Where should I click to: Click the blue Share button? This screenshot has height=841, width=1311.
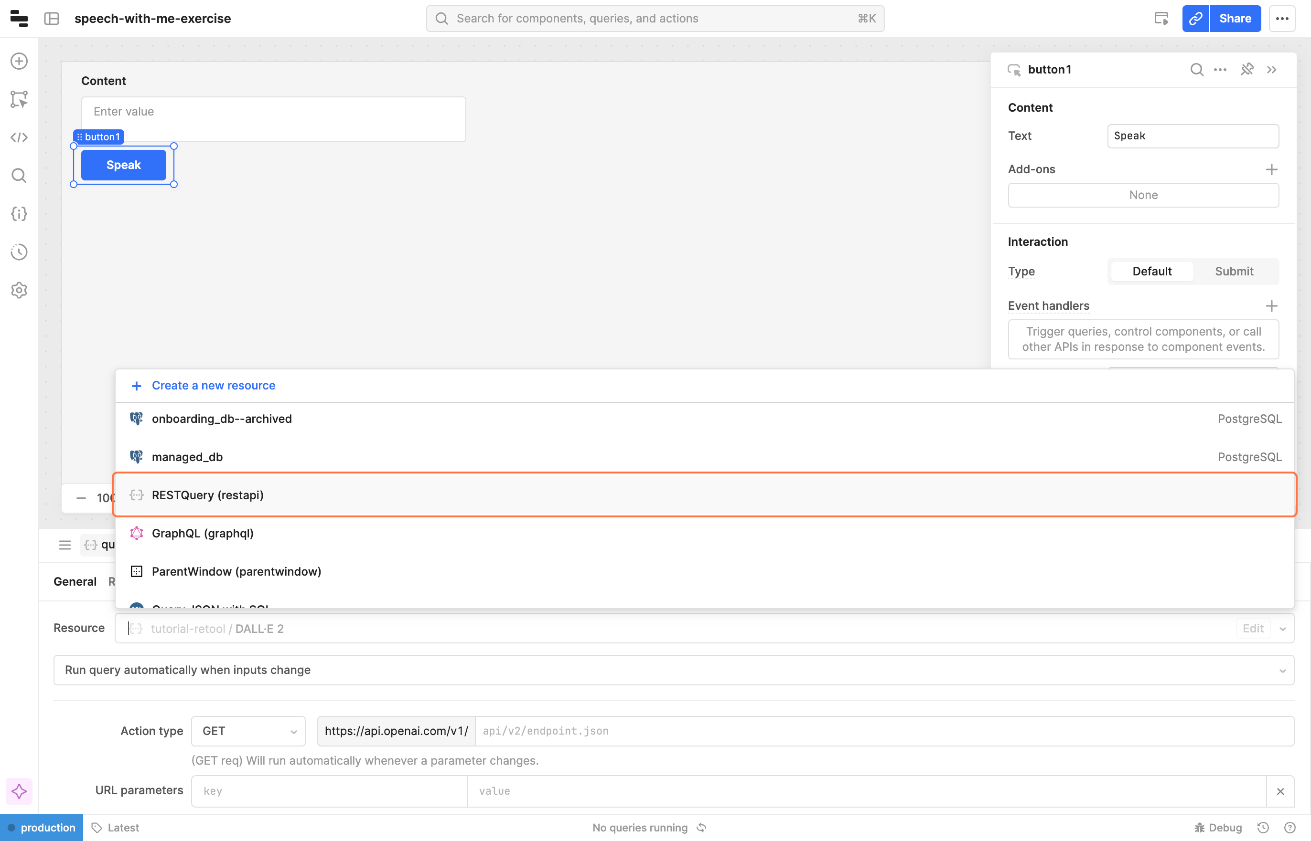[1235, 19]
